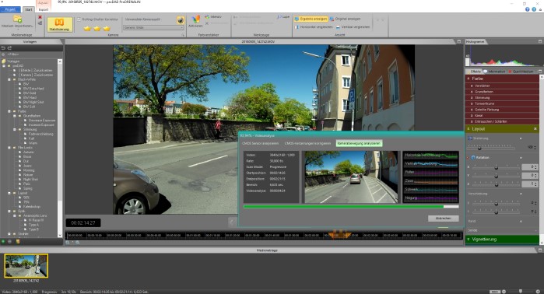
Task: Switch to the Quell-Medium panel tab
Action: pyautogui.click(x=521, y=72)
